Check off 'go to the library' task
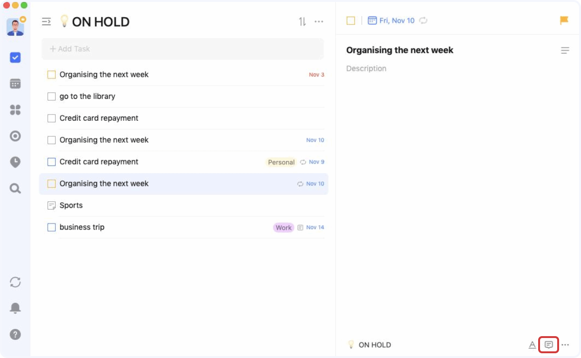 point(51,97)
